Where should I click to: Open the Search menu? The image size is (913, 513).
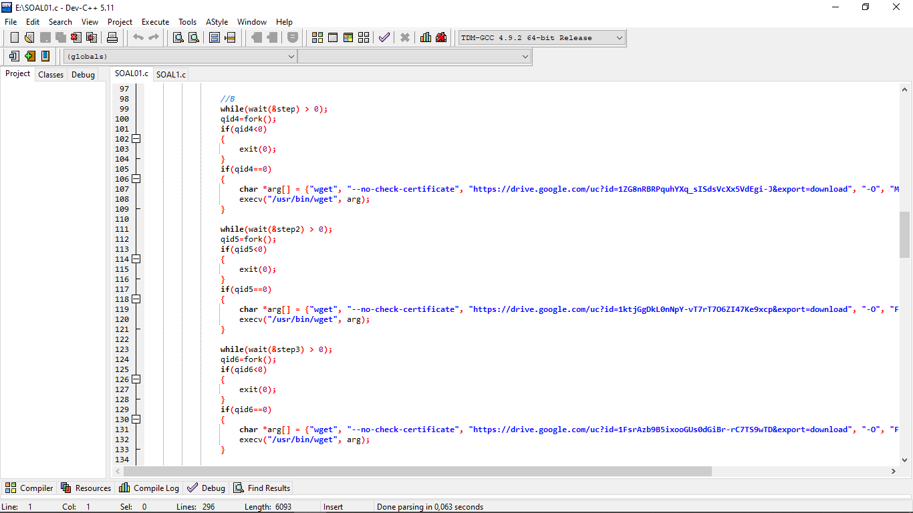point(60,22)
